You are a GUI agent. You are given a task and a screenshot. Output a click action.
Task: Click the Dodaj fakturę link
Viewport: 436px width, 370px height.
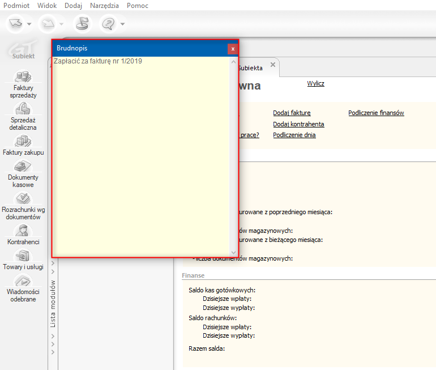[x=292, y=113]
